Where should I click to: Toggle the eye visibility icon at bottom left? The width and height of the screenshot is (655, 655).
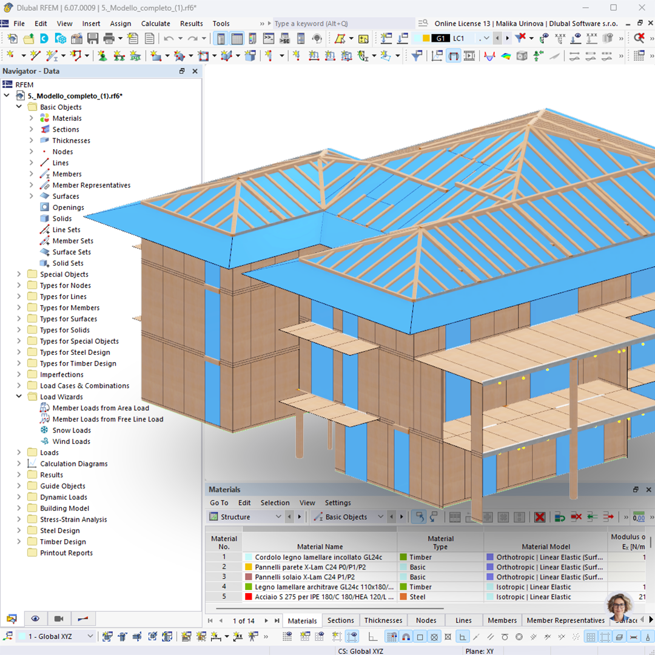[x=35, y=618]
